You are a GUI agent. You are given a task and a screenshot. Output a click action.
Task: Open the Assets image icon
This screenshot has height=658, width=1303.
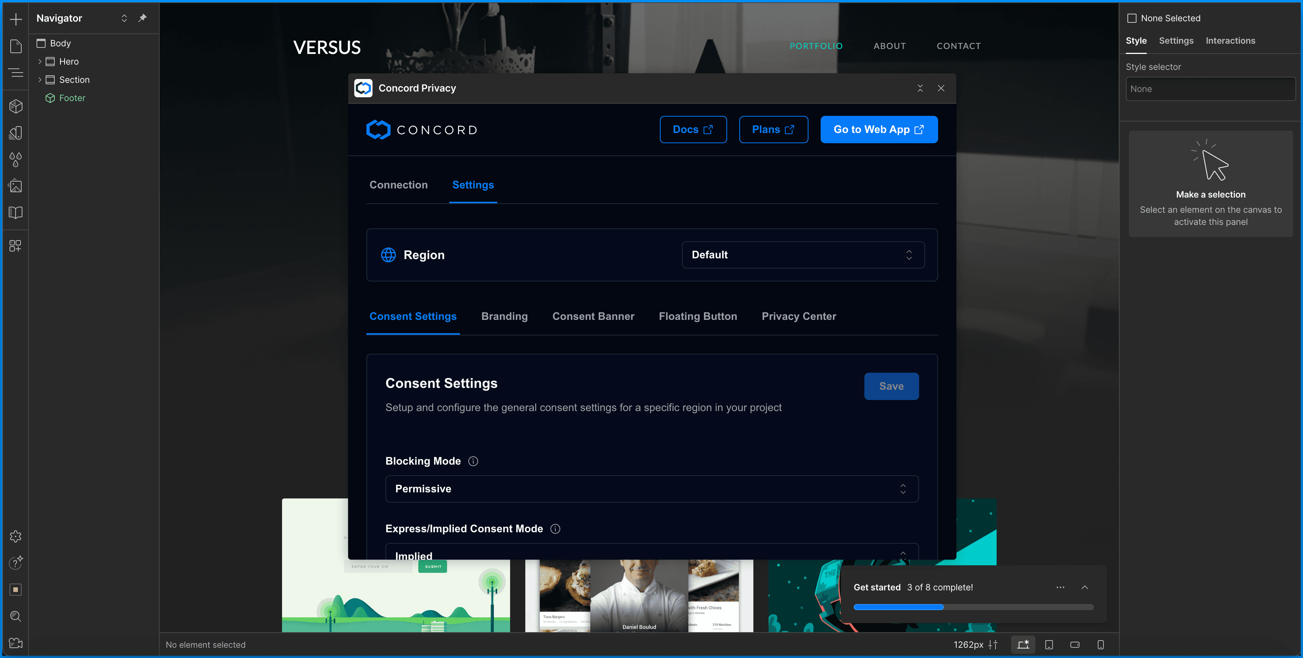coord(16,186)
